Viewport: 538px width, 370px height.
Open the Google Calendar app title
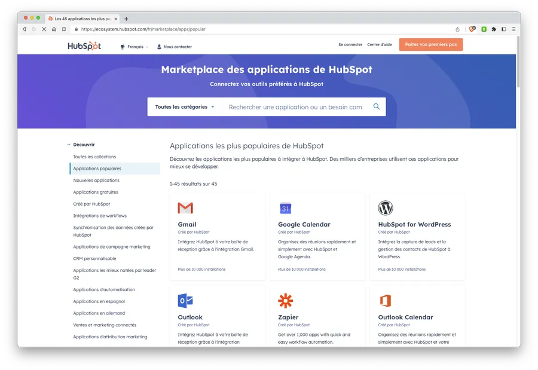304,225
